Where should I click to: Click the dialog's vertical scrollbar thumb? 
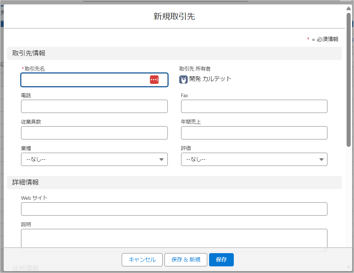pos(348,79)
